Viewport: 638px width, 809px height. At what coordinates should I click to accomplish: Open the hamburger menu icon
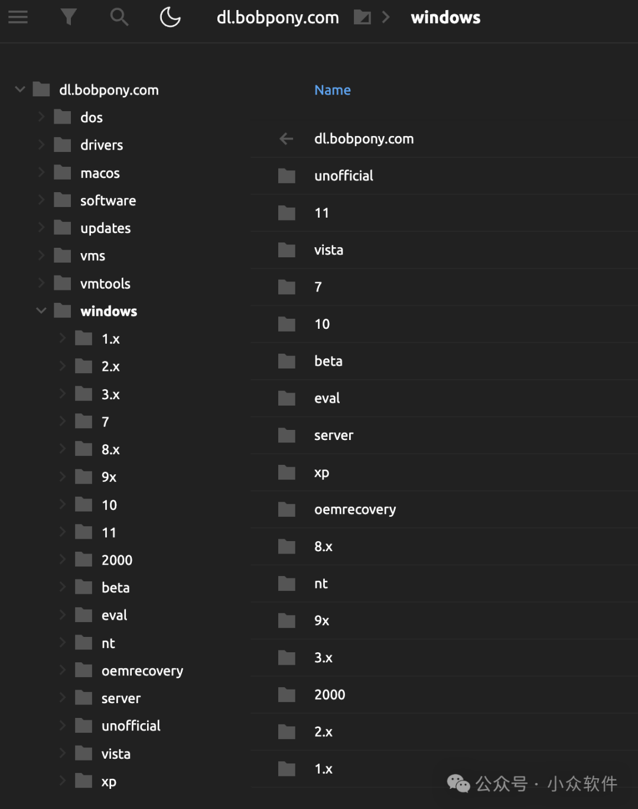(x=18, y=17)
